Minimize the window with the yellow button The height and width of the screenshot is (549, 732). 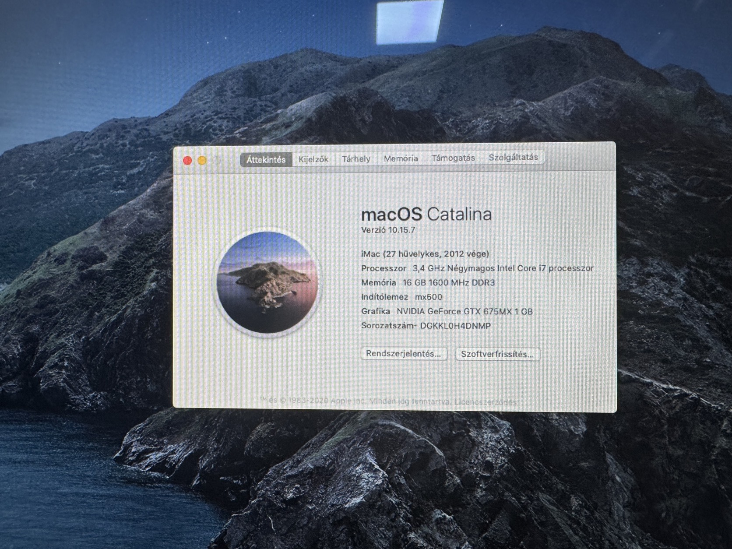(202, 161)
